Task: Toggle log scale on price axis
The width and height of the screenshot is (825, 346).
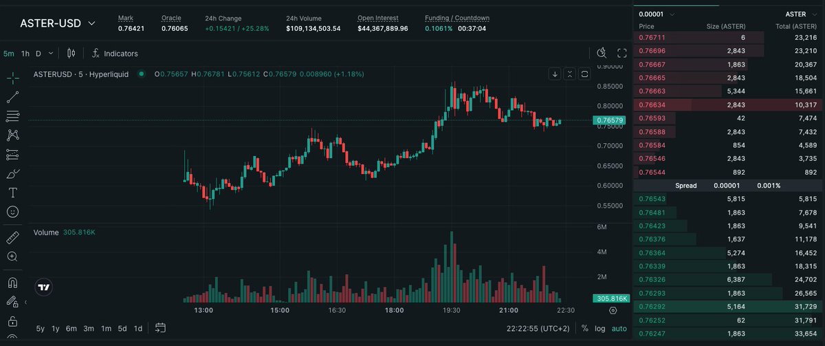Action: click(x=600, y=328)
